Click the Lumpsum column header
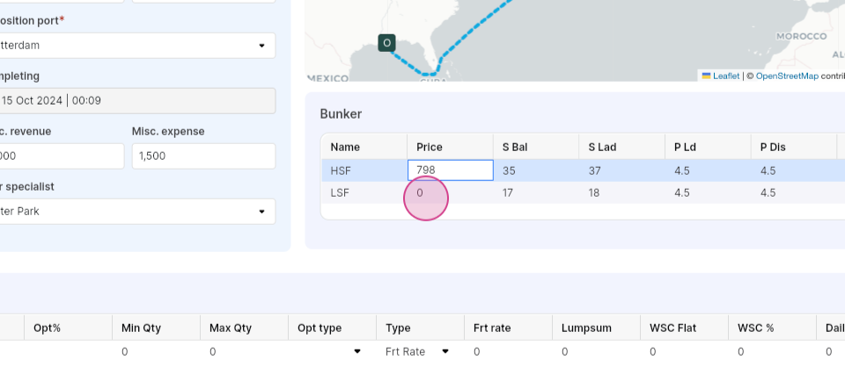 (x=596, y=328)
